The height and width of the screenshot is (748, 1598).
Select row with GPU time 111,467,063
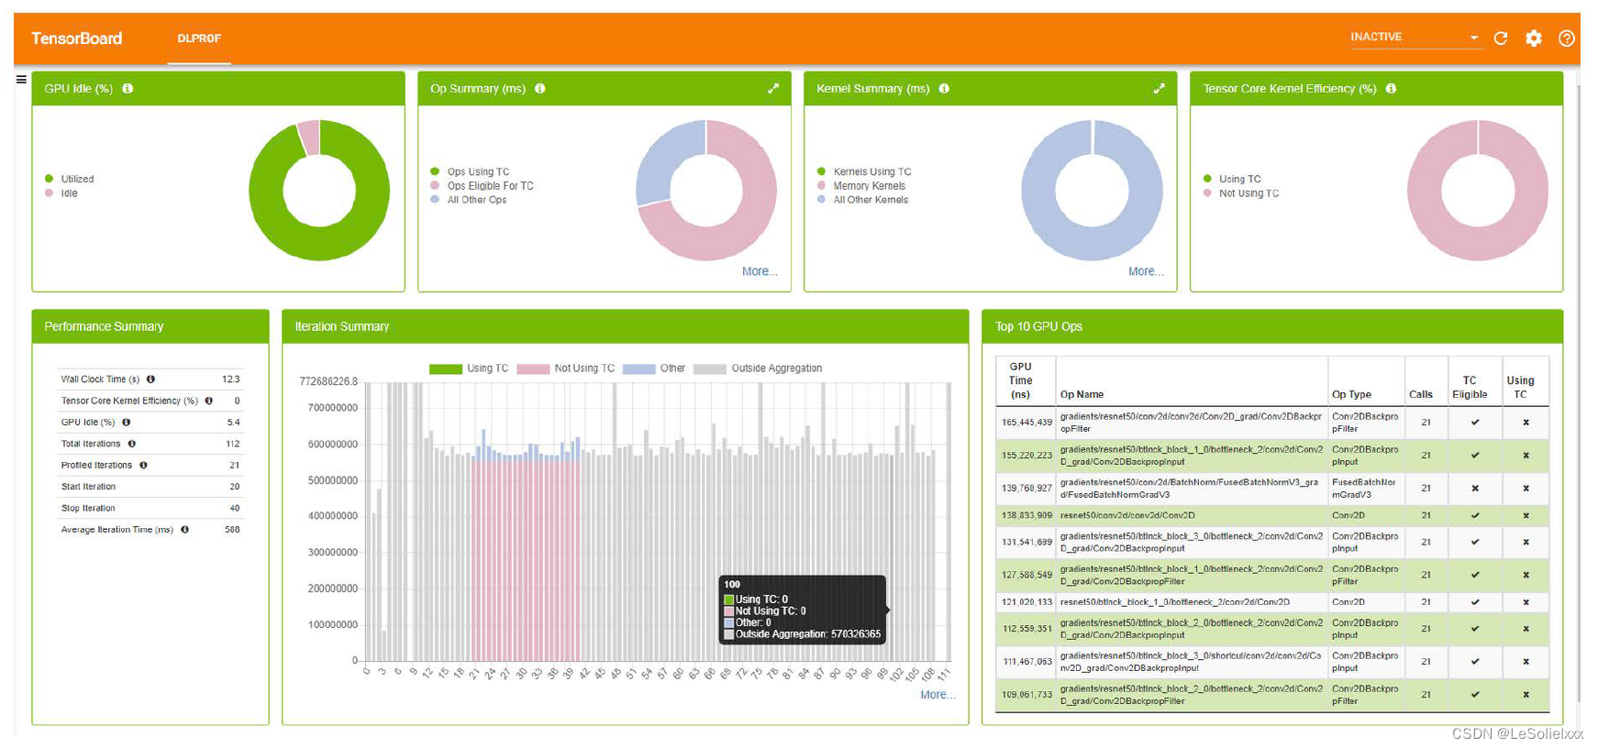pos(1272,662)
